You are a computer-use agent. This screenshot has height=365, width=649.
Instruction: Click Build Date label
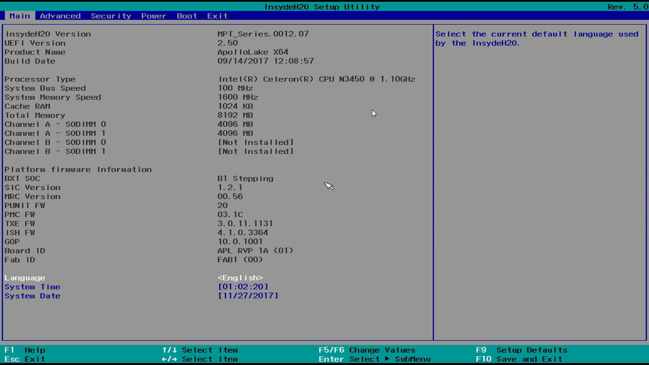click(30, 61)
